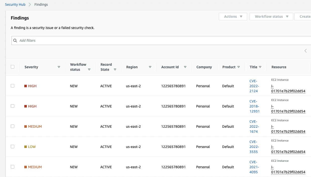
Task: Click Workflow status column sort arrow
Action: pyautogui.click(x=89, y=70)
